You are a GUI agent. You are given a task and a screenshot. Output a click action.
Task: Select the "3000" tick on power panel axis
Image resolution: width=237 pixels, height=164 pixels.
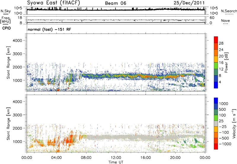(17, 54)
